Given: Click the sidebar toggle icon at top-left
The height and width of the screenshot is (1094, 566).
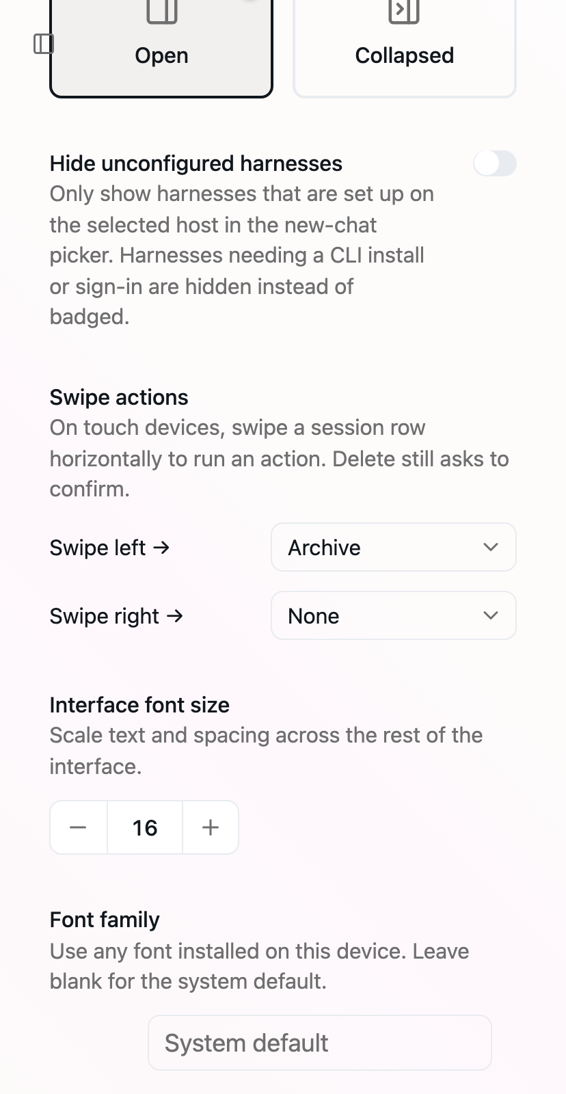Looking at the screenshot, I should (x=44, y=44).
